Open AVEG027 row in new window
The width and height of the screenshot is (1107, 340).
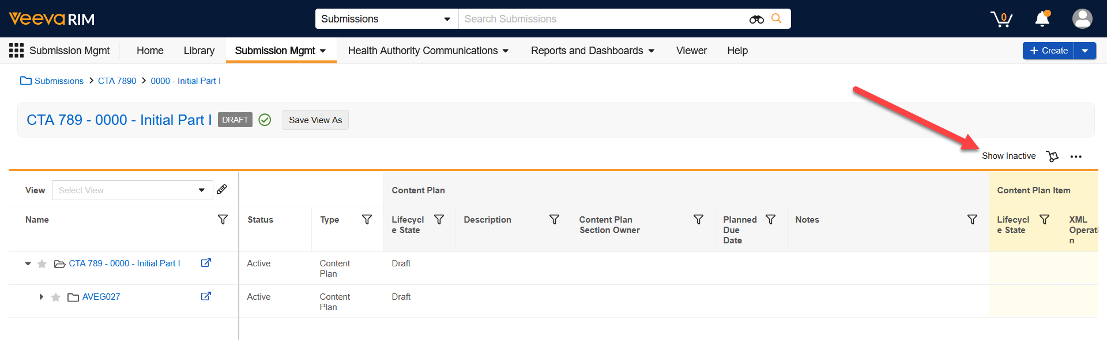[x=206, y=296]
